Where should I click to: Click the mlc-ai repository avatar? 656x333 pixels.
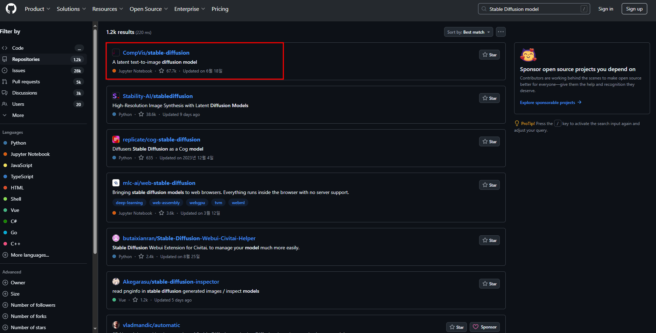tap(116, 183)
